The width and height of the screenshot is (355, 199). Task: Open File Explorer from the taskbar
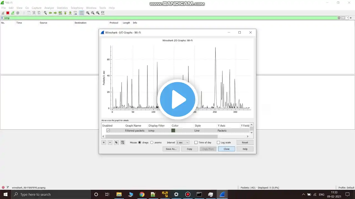119,194
